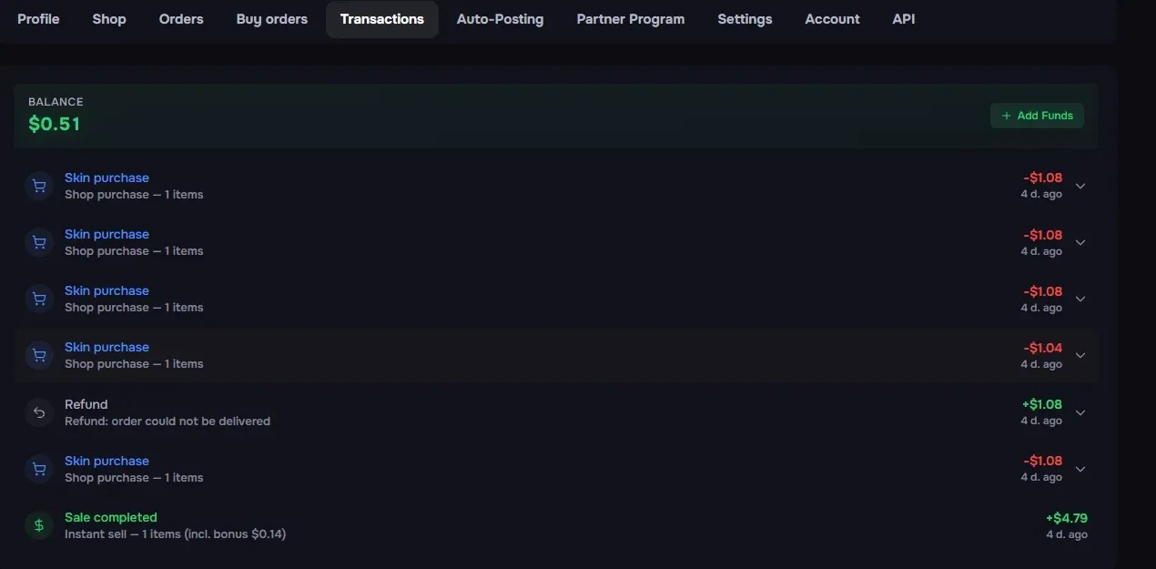Click the dollar icon beside Sale completed
Image resolution: width=1156 pixels, height=569 pixels.
click(x=39, y=525)
